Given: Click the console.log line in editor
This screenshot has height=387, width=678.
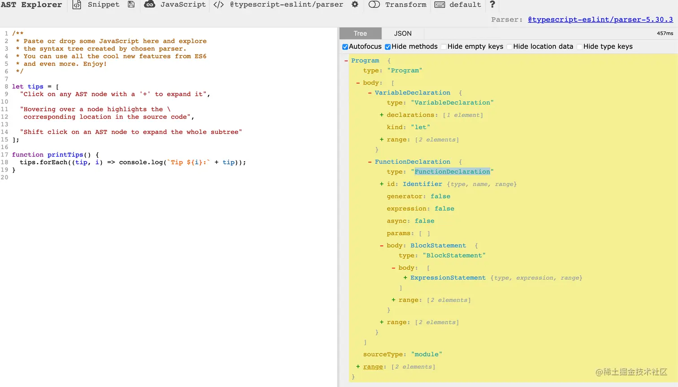Looking at the screenshot, I should click(x=133, y=162).
